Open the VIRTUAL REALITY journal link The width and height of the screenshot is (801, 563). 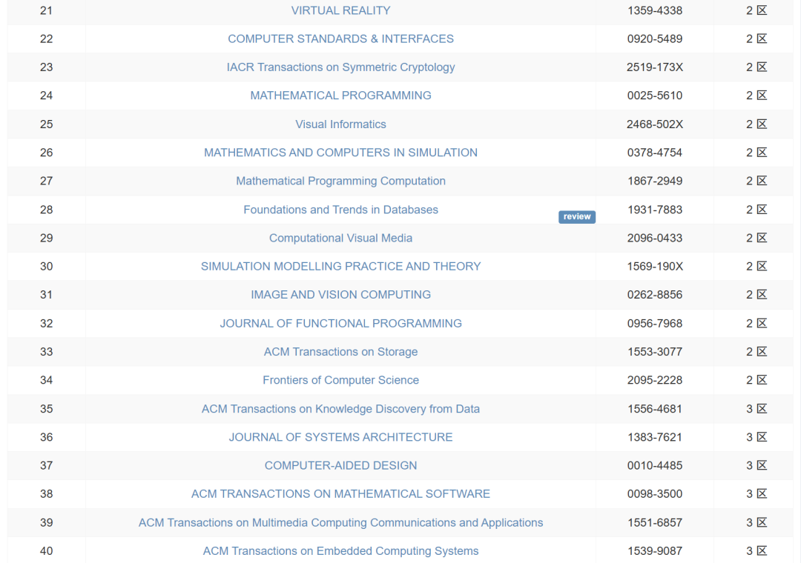tap(340, 10)
